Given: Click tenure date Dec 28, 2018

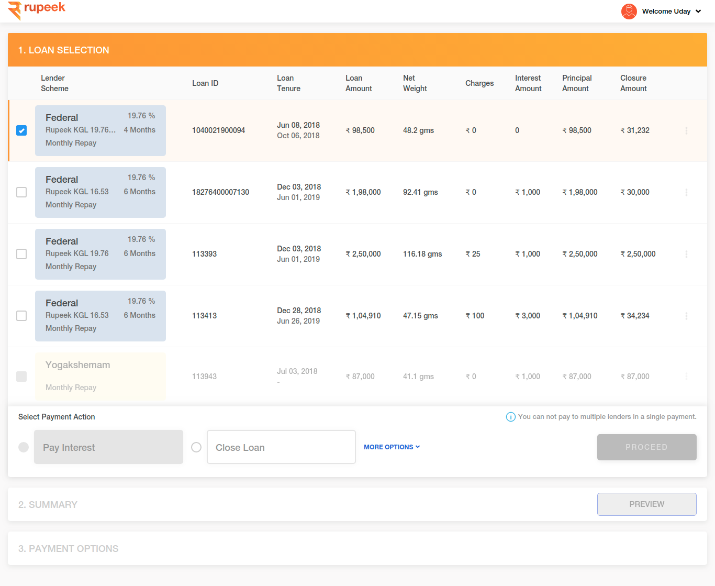Looking at the screenshot, I should pyautogui.click(x=299, y=311).
